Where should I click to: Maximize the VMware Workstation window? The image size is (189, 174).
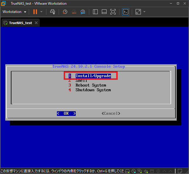click(x=178, y=3)
